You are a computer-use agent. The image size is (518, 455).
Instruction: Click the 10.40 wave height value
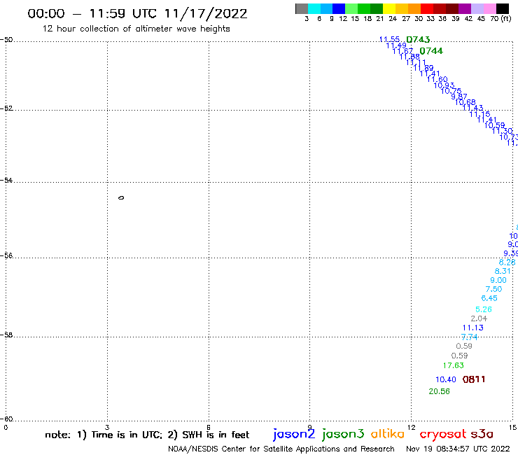446,379
